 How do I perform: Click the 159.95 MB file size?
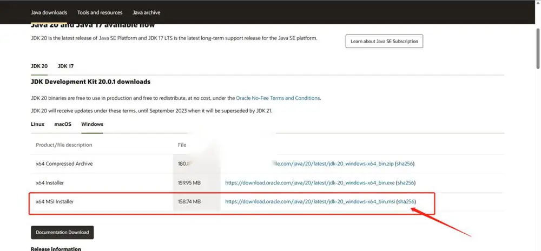189,183
